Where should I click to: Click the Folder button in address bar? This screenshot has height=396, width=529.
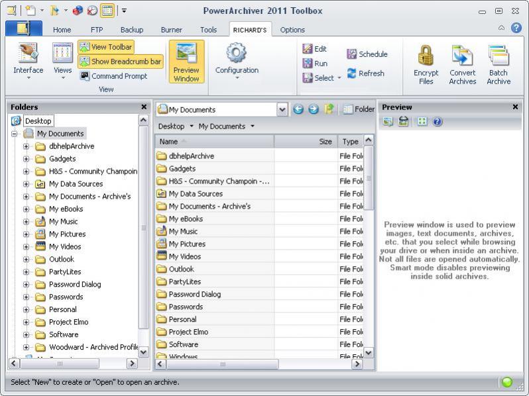[358, 109]
